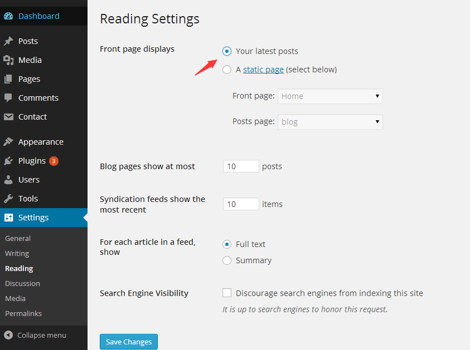This screenshot has height=350, width=470.
Task: Click the search engines honor request note
Action: click(305, 309)
